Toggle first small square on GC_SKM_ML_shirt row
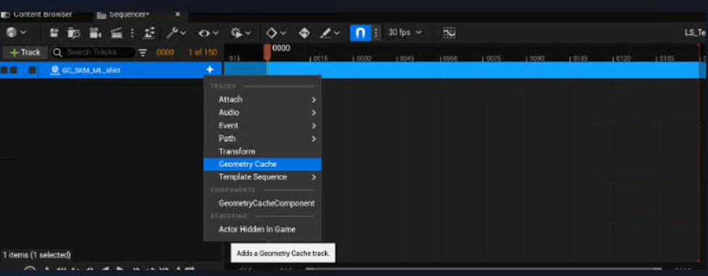 pyautogui.click(x=4, y=70)
